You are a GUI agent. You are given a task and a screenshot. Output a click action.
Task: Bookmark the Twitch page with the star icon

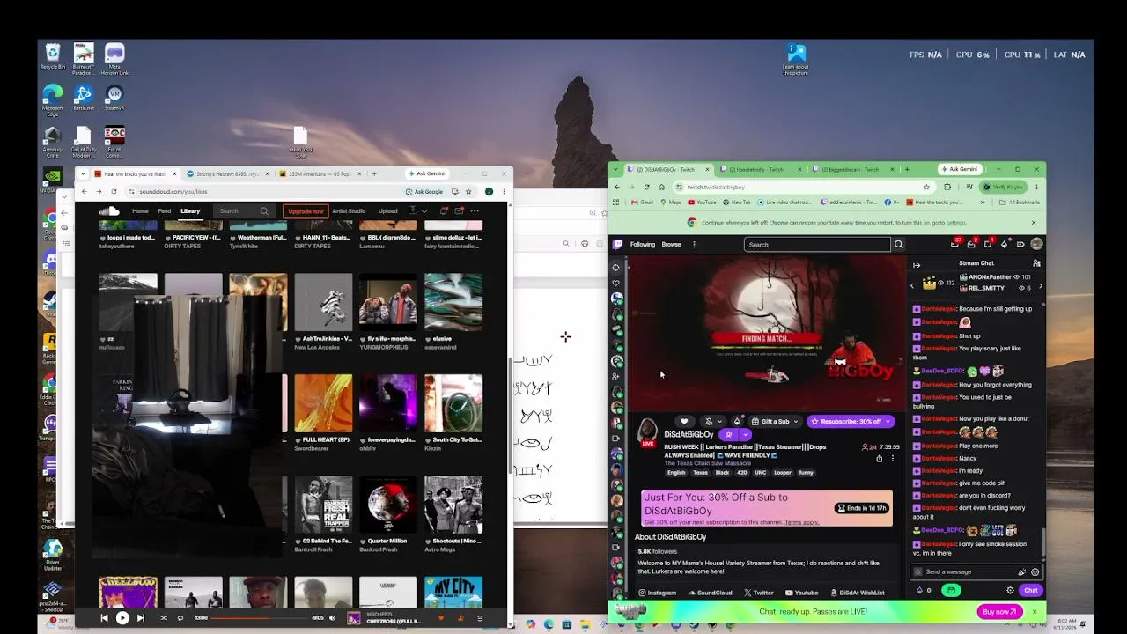pyautogui.click(x=926, y=187)
